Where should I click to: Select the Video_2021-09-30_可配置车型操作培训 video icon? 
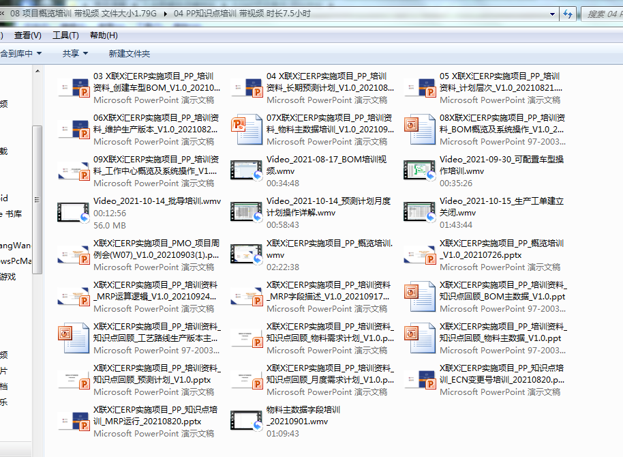[419, 171]
